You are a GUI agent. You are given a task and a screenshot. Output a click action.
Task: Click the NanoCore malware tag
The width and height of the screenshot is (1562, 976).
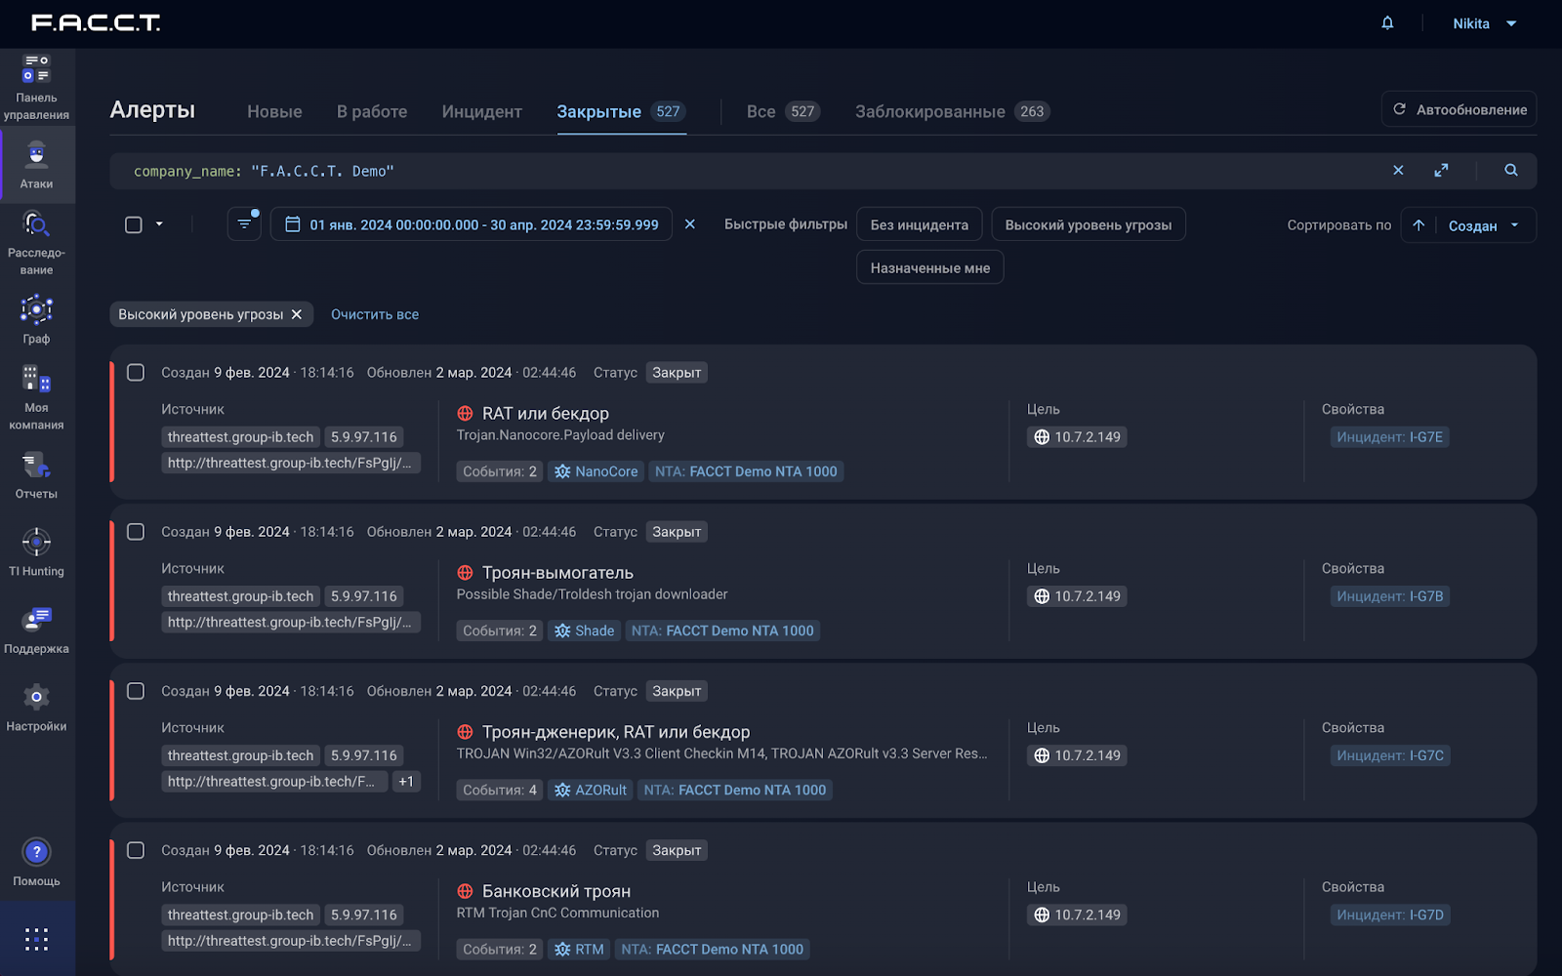[x=596, y=471]
